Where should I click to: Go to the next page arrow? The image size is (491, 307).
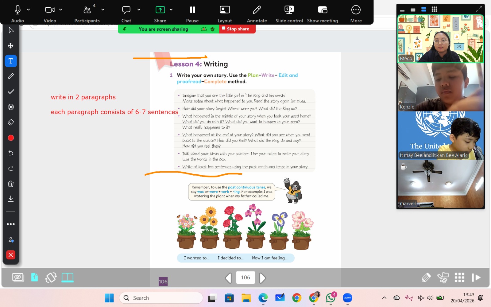pyautogui.click(x=262, y=278)
